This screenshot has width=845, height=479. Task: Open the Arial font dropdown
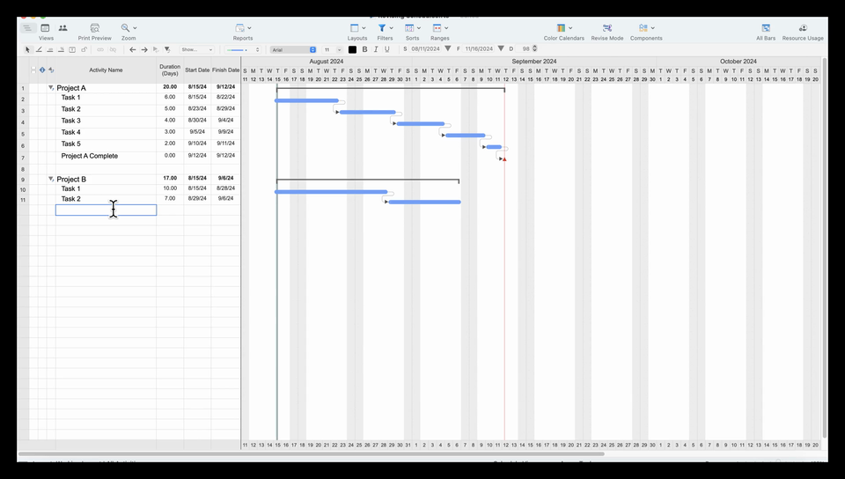coord(293,49)
